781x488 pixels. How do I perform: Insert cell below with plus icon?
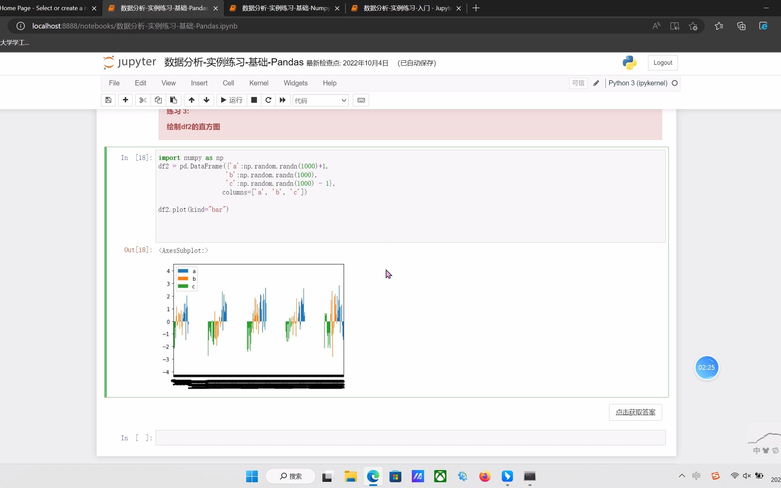(x=125, y=100)
